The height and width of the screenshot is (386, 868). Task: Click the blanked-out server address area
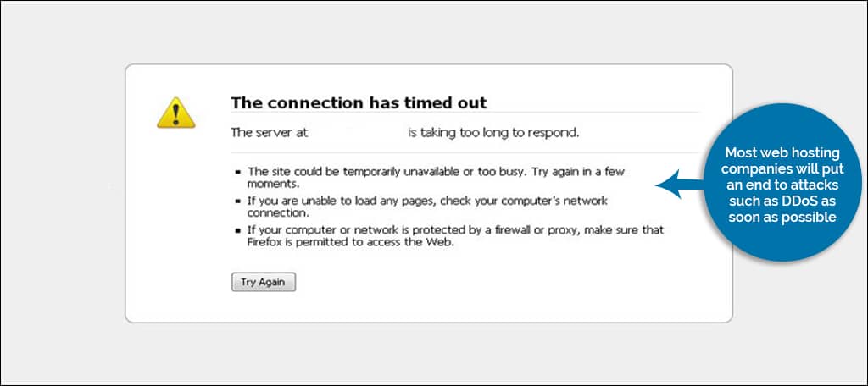[358, 133]
